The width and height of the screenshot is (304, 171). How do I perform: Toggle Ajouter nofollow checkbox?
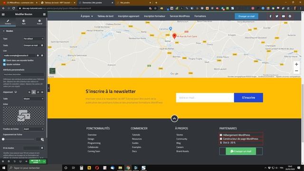[4, 65]
